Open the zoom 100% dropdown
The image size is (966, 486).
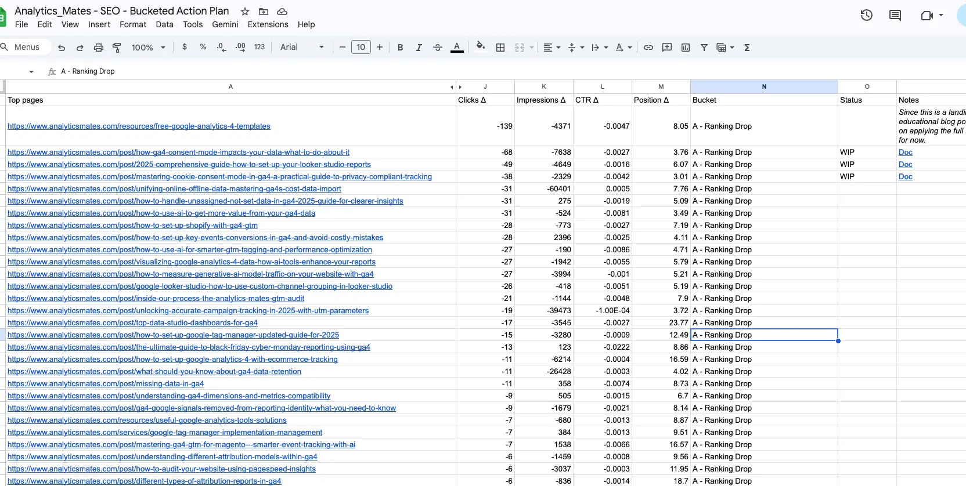click(149, 48)
